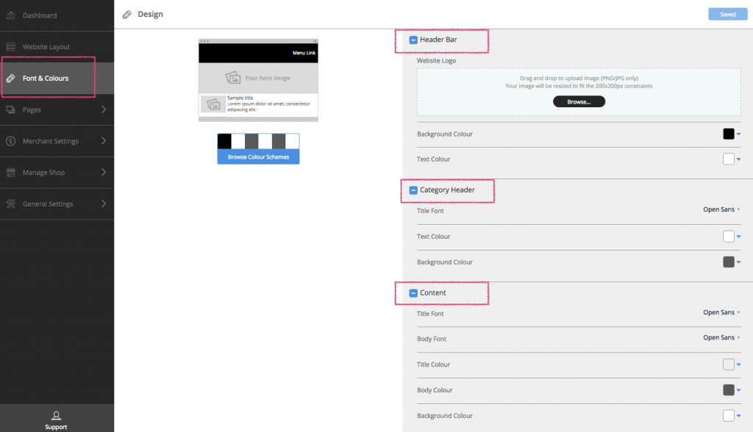Click the Browse Colour Schemes button
Image resolution: width=753 pixels, height=432 pixels.
(x=258, y=155)
